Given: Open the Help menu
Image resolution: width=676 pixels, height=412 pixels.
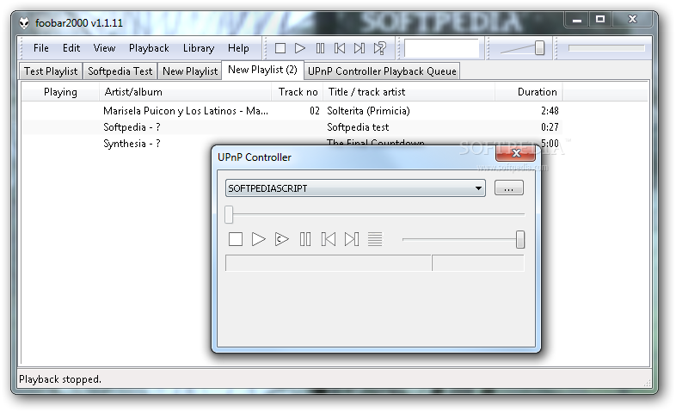Looking at the screenshot, I should (x=238, y=48).
